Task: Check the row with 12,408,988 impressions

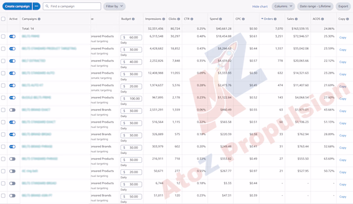Action: click(3, 73)
